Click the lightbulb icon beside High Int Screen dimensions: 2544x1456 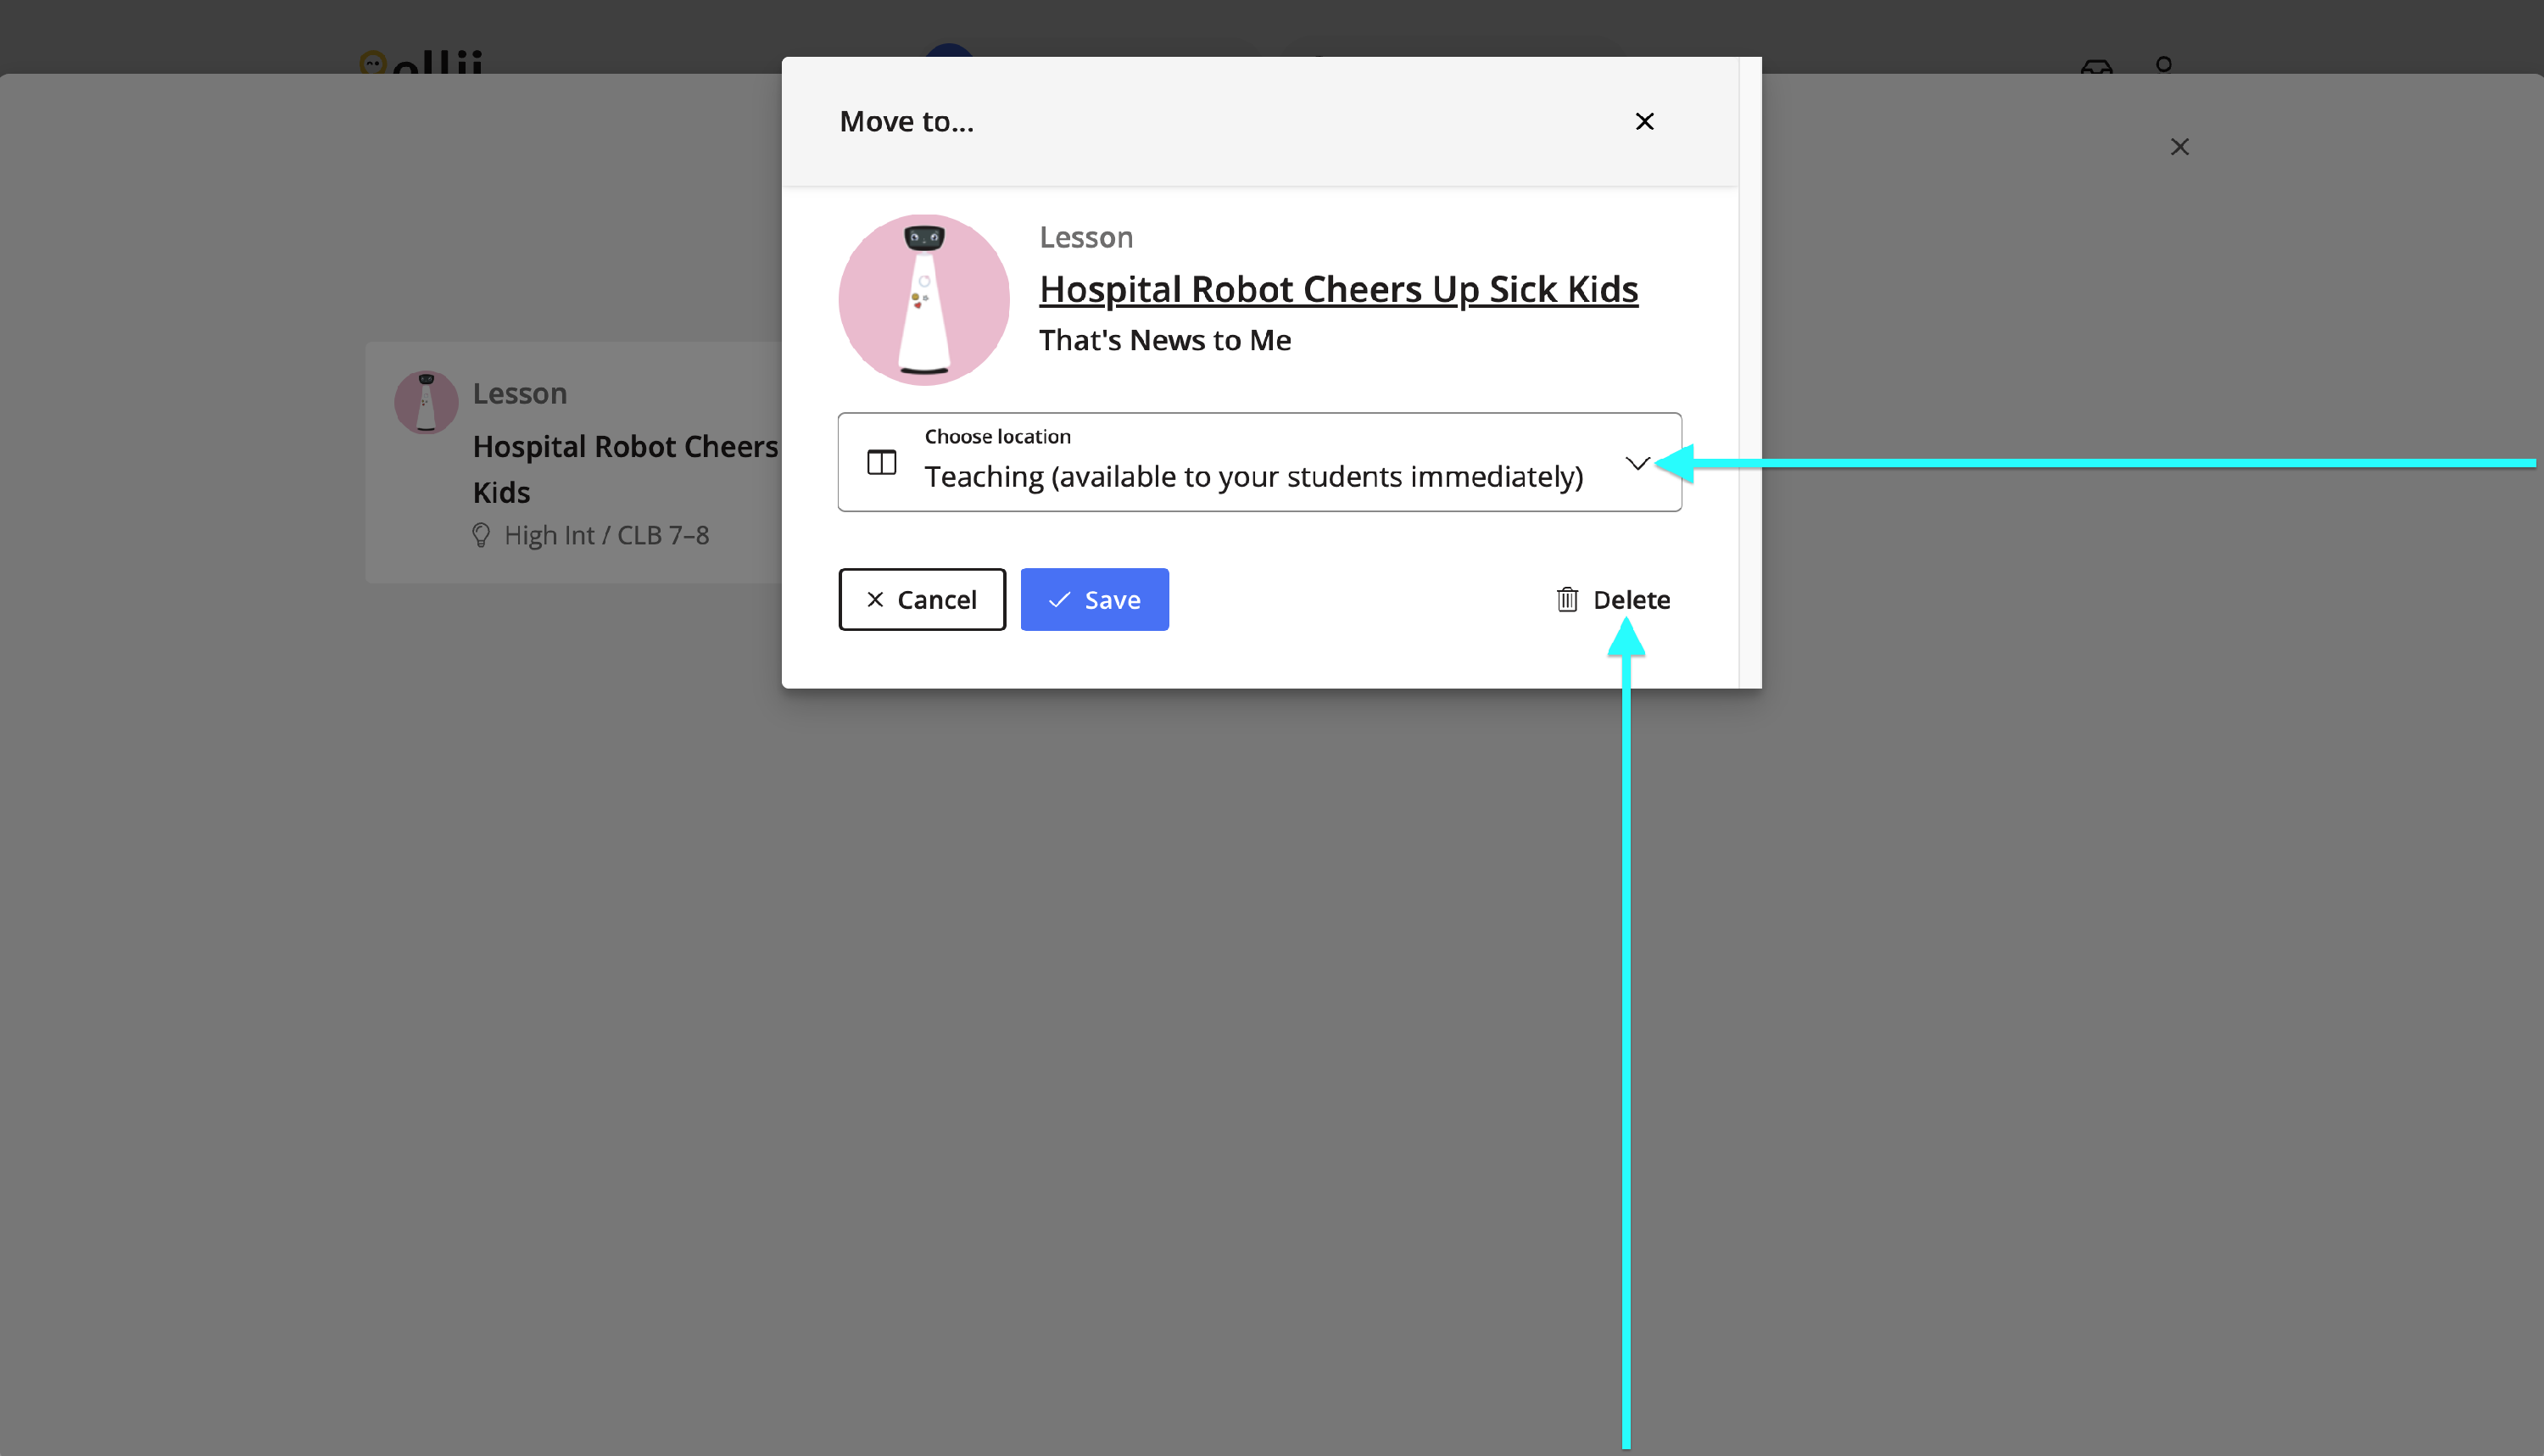481,535
